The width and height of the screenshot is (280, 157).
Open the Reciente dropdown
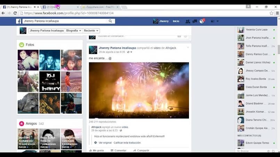pyautogui.click(x=91, y=30)
